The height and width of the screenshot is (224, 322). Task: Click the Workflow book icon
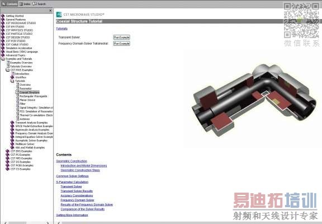(12, 77)
